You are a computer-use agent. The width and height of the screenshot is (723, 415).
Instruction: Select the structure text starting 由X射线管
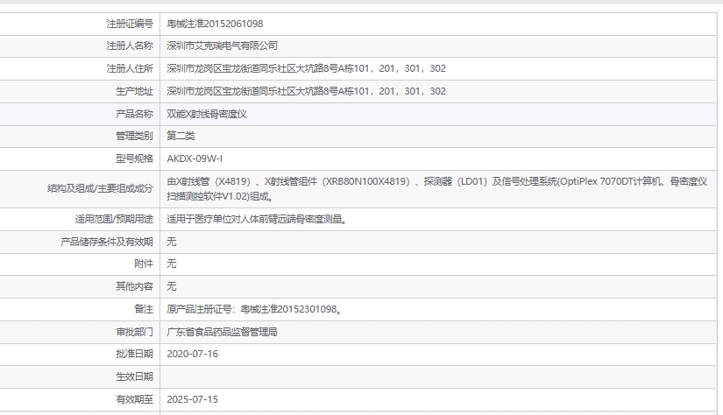(436, 189)
